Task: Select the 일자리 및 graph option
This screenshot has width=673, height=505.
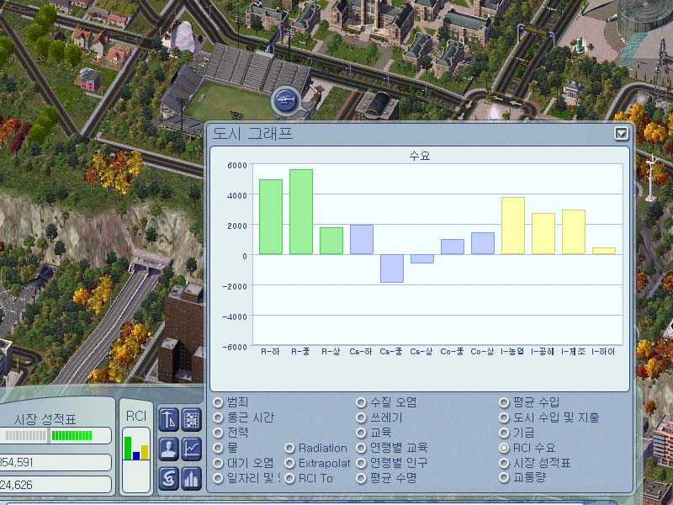Action: coord(218,478)
